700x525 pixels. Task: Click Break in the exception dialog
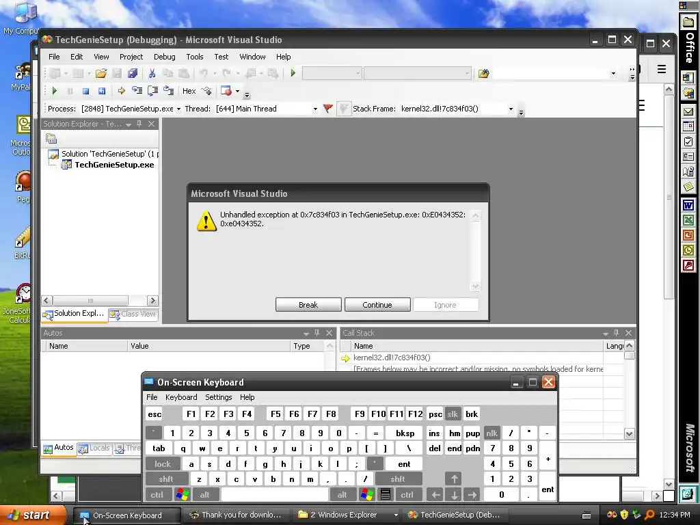(x=308, y=305)
